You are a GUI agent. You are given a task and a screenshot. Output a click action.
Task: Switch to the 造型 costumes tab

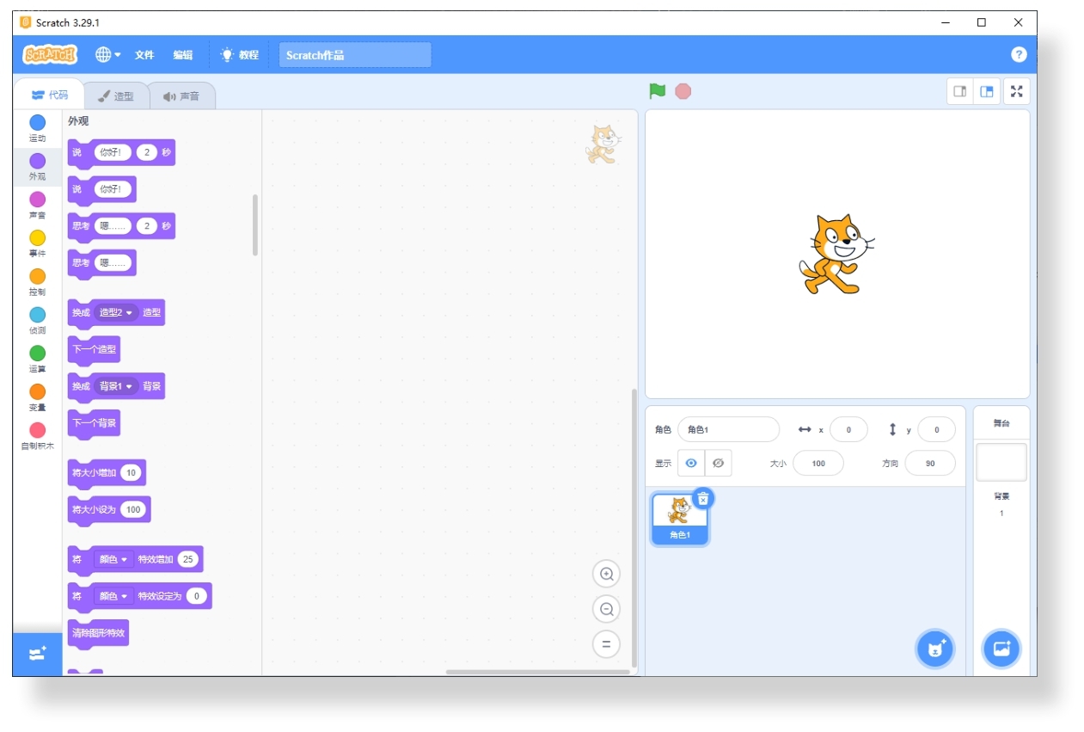116,96
